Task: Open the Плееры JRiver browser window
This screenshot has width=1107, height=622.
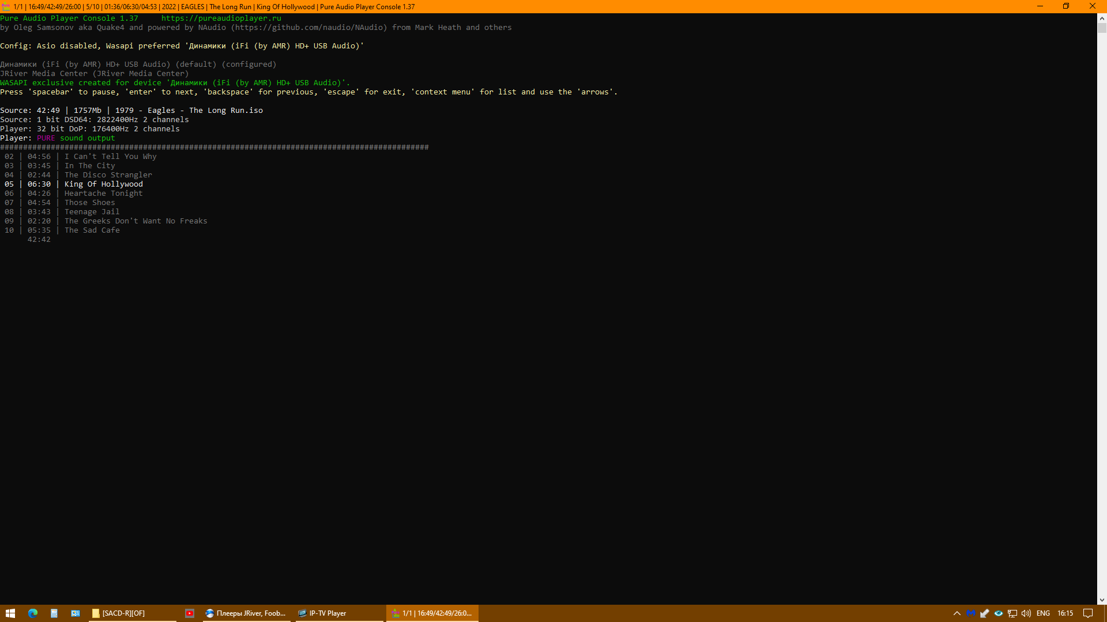Action: coord(247,613)
